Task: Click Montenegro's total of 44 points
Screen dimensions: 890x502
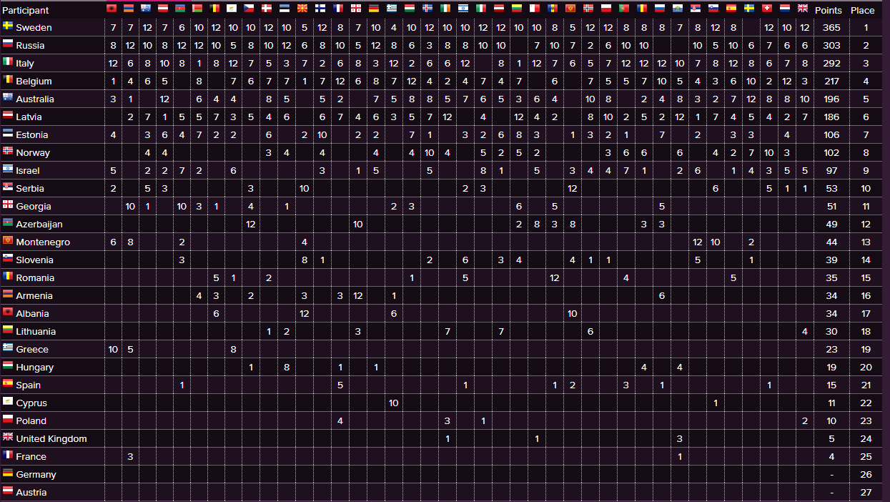Action: point(831,242)
